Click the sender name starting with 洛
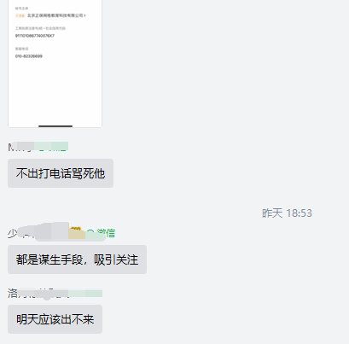This screenshot has width=349, height=344. (x=38, y=293)
